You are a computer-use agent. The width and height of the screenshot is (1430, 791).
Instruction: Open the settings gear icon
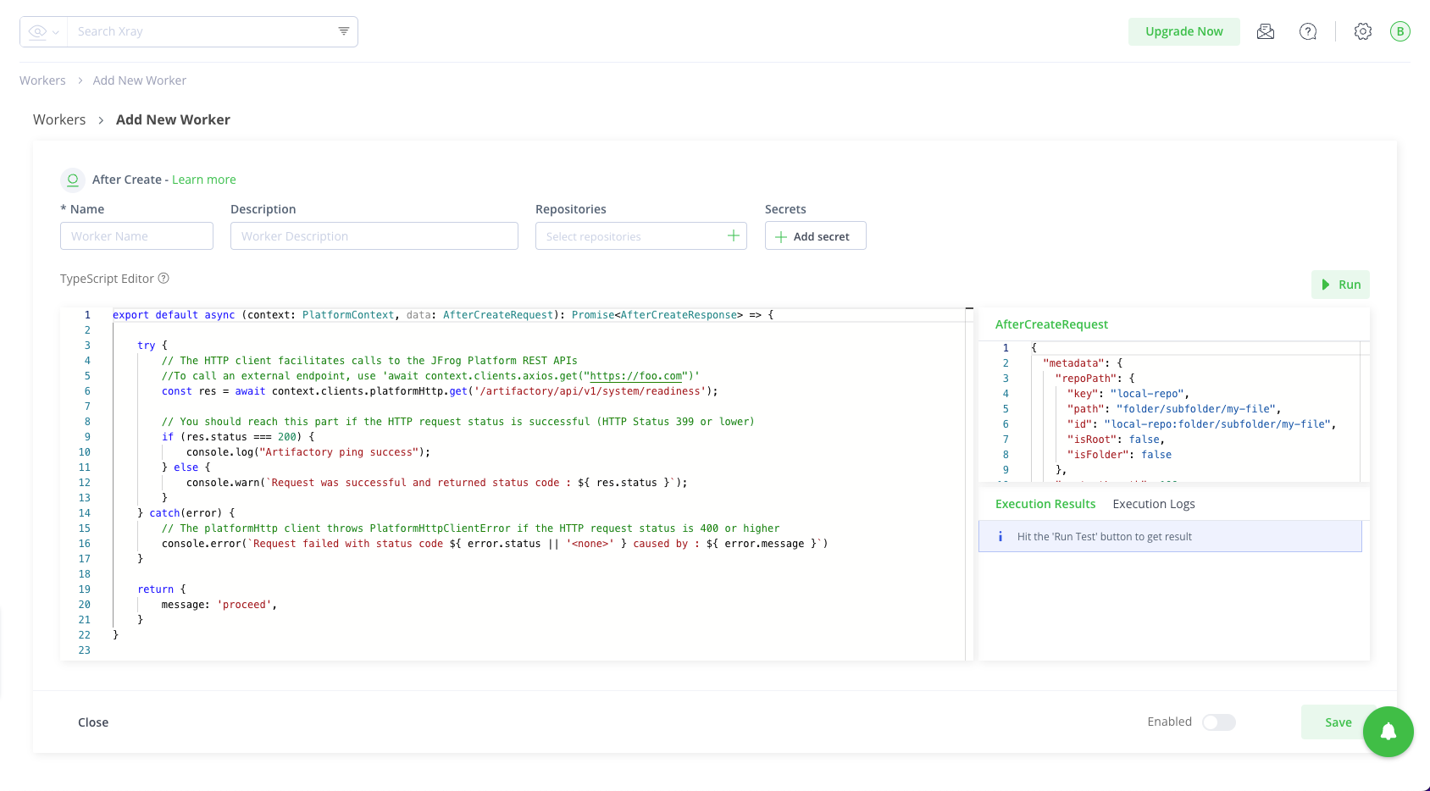click(x=1362, y=31)
